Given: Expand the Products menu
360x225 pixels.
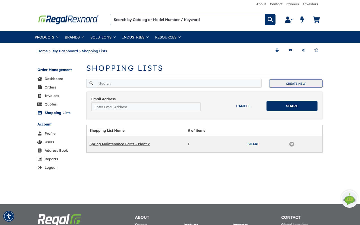Looking at the screenshot, I should tap(46, 37).
